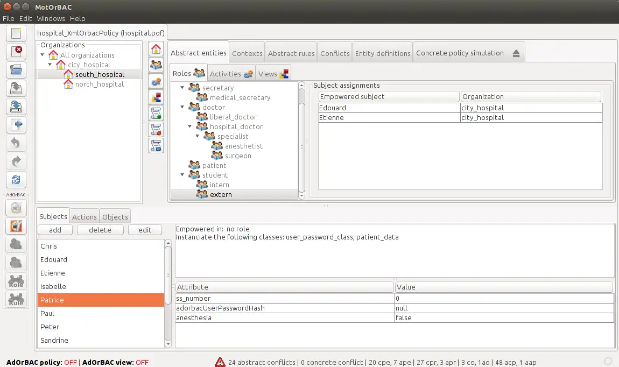This screenshot has height=367, width=619.
Task: Click the redo arrow icon
Action: point(16,161)
